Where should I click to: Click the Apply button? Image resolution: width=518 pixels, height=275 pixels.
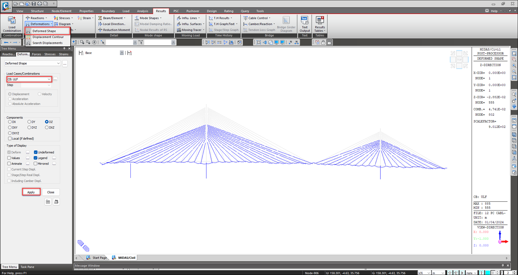[31, 192]
